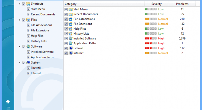Collapse the System tree group
The height and width of the screenshot is (110, 202).
click(x=19, y=62)
